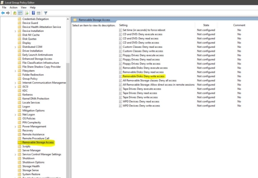Select Removable Disks: Deny execute access setting
This screenshot has width=258, height=178.
[145, 68]
